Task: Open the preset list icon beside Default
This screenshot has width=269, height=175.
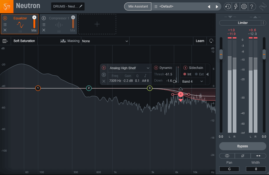Action: pos(156,6)
